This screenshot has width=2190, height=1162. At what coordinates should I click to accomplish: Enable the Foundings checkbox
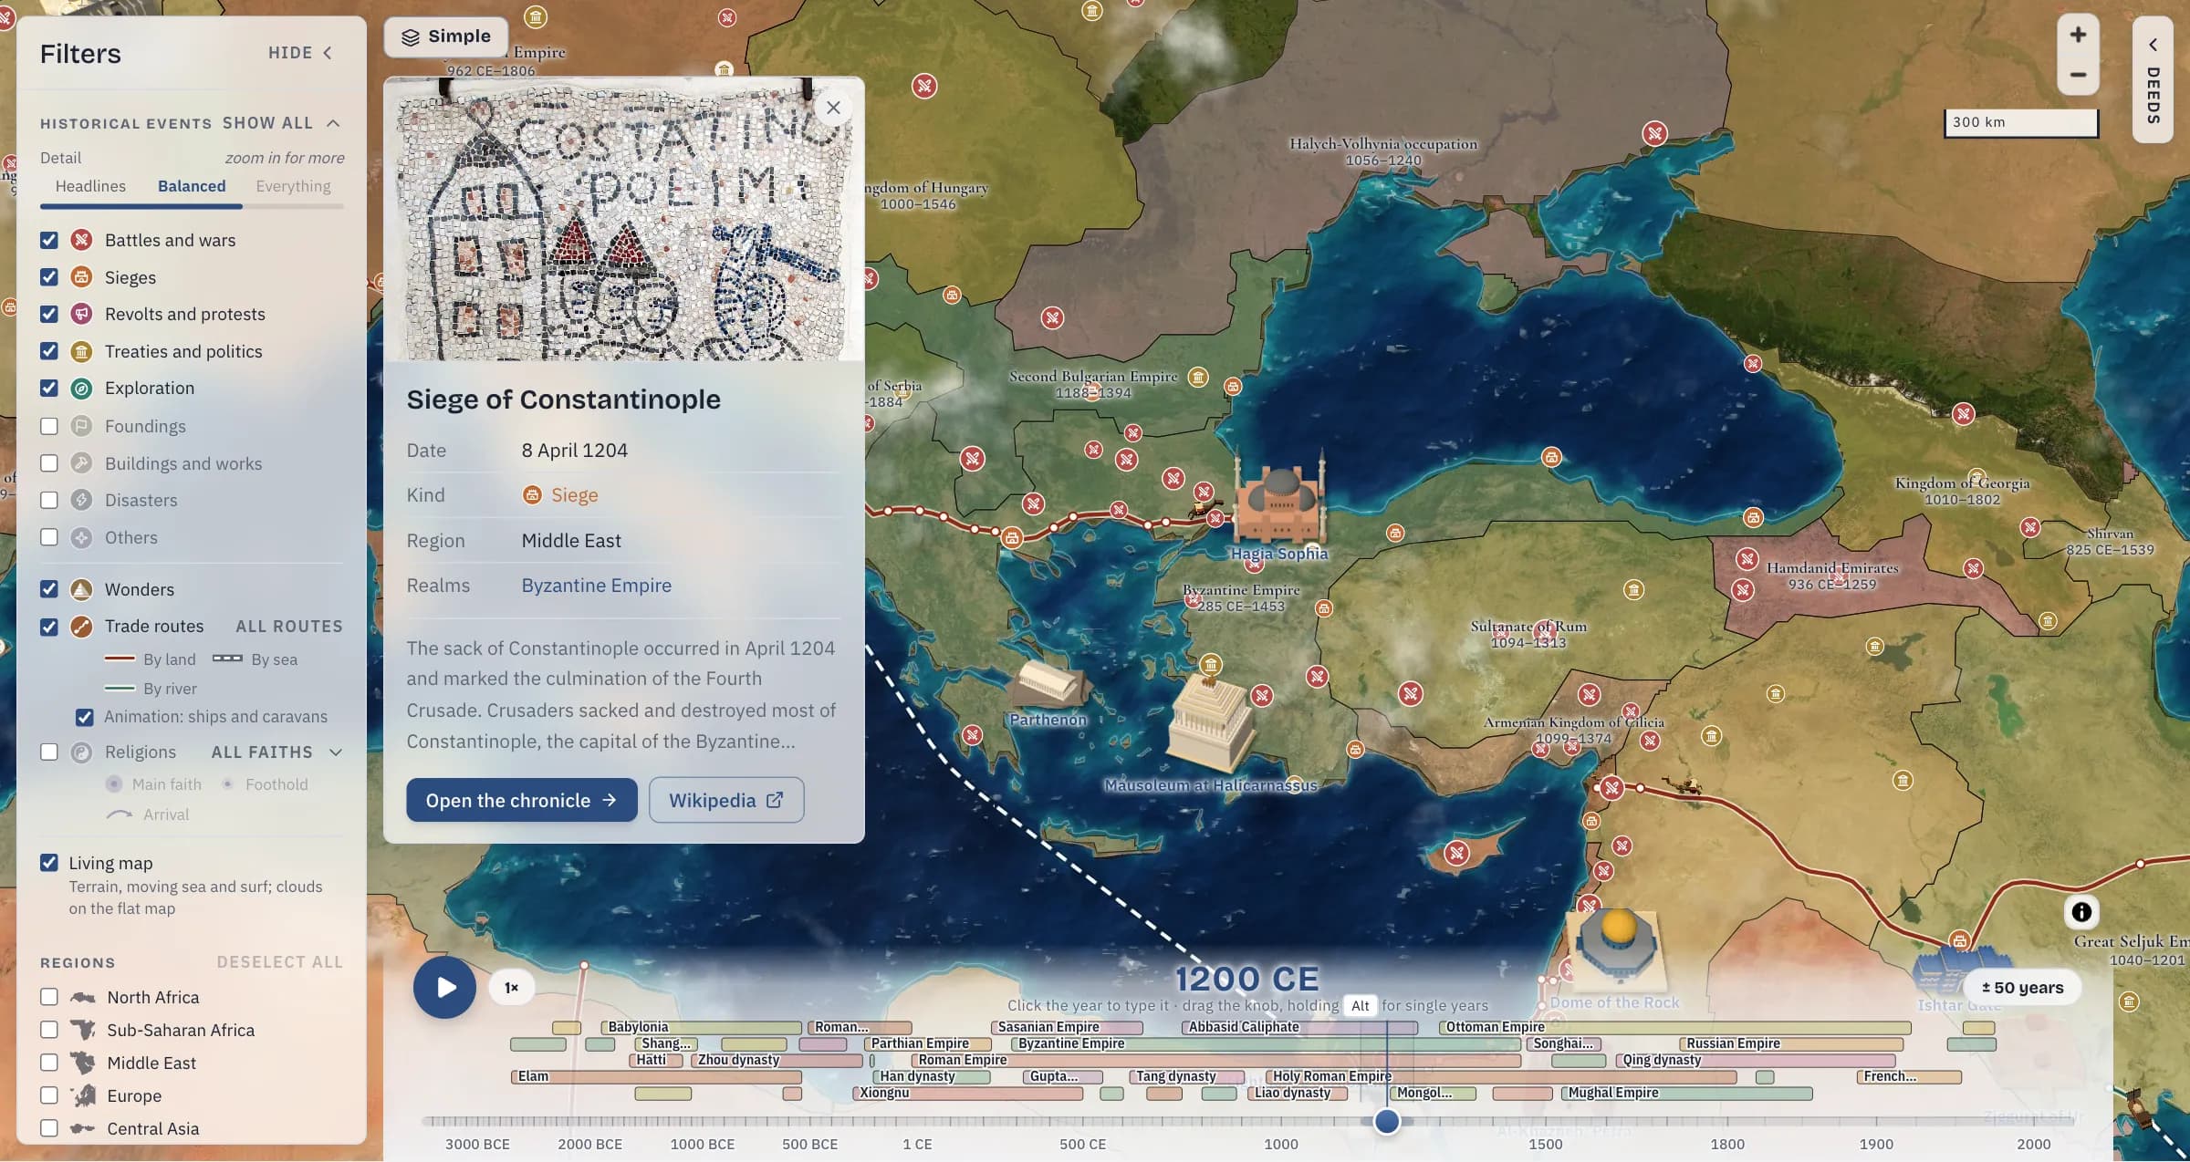(49, 426)
